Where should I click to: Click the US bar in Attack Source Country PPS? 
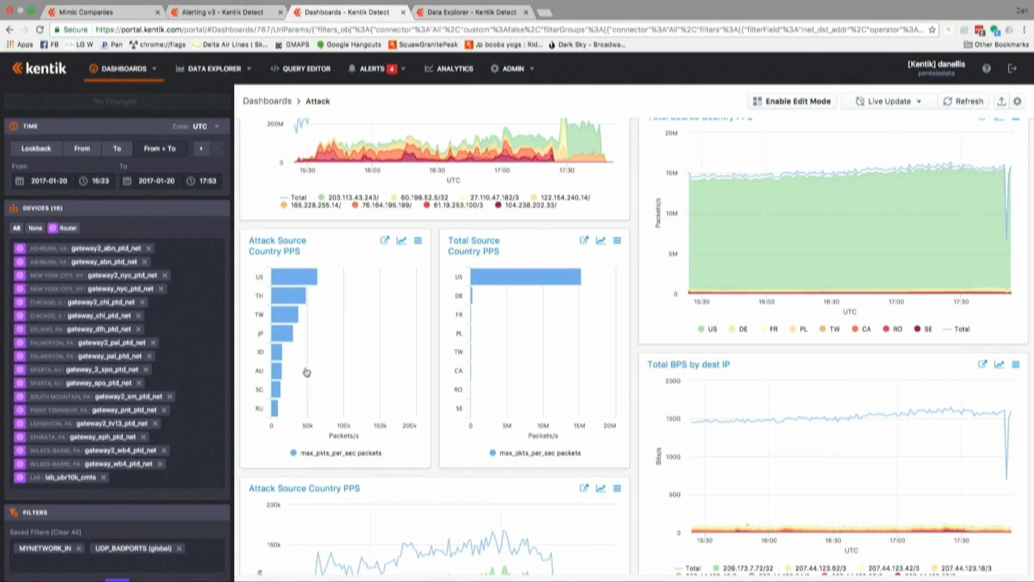click(x=294, y=277)
